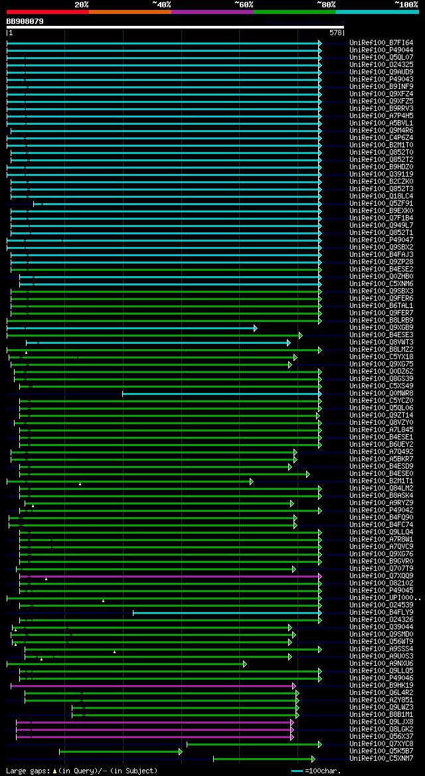Select label UniRef100_Q9M4R6

point(381,131)
